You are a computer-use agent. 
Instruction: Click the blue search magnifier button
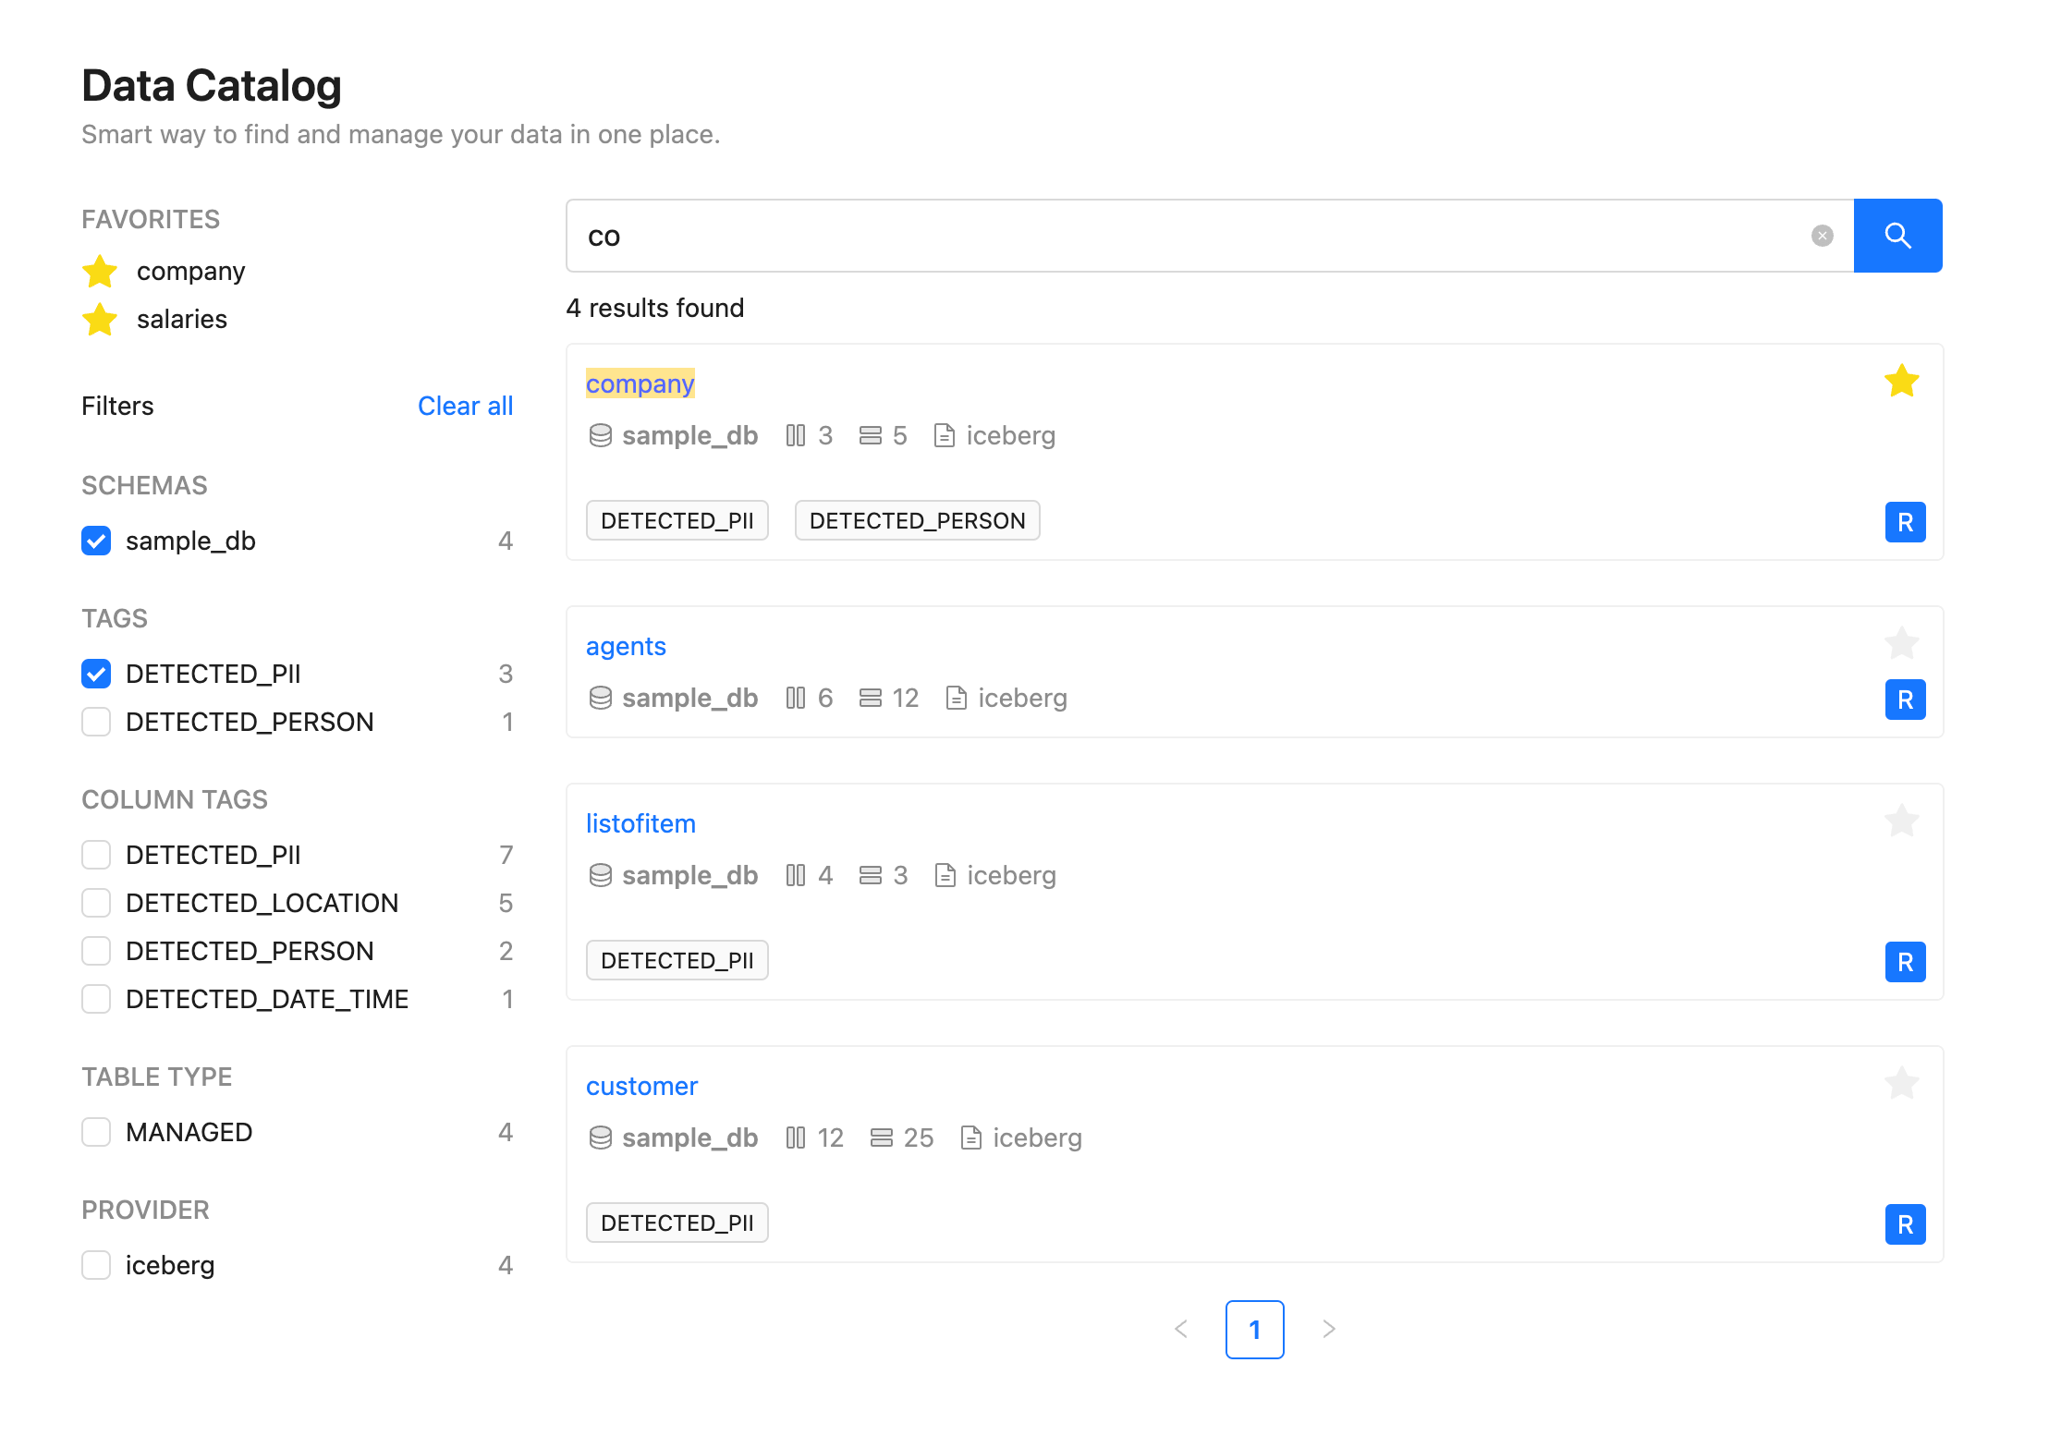pos(1897,236)
